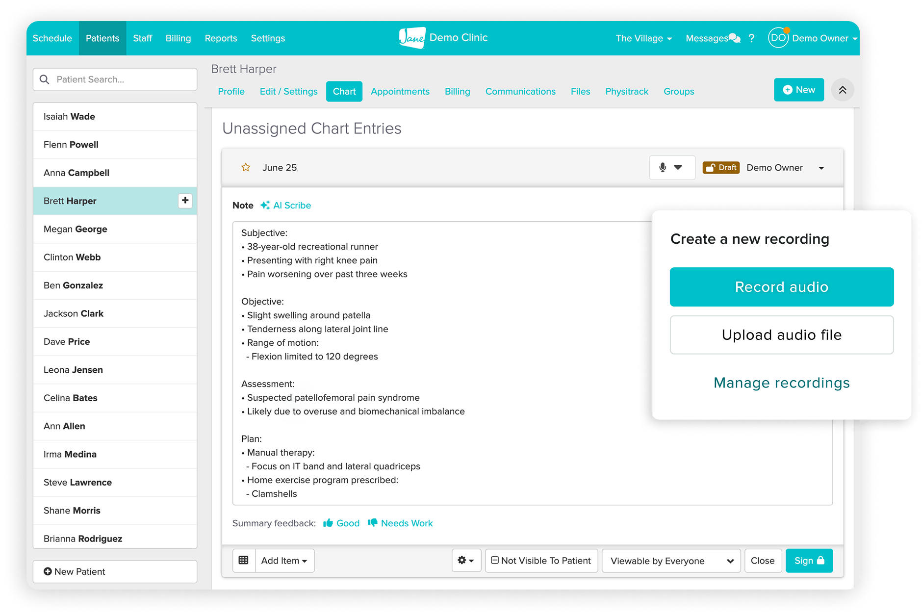Star the June 25 chart entry
Viewport: 922px width, 616px height.
tap(246, 168)
